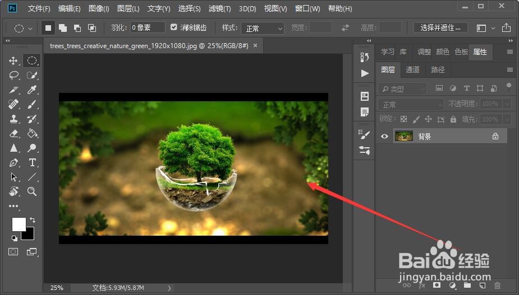The height and width of the screenshot is (295, 519).
Task: Select the Type tool
Action: (32, 162)
